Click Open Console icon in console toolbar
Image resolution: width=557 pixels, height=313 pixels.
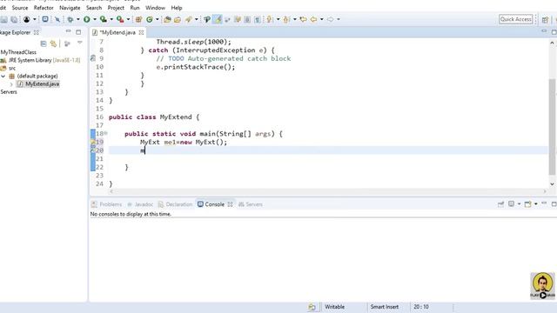[528, 204]
